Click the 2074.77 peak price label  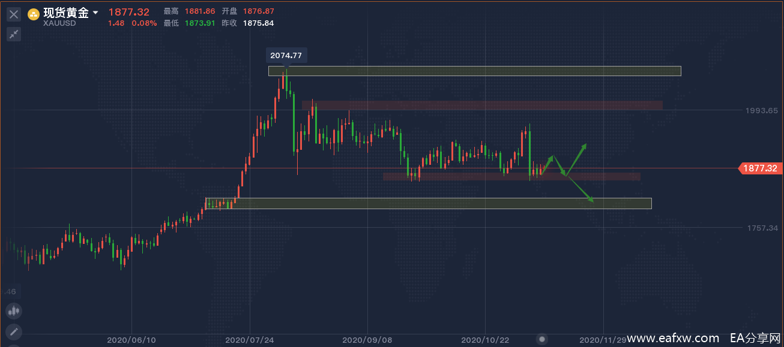[286, 55]
